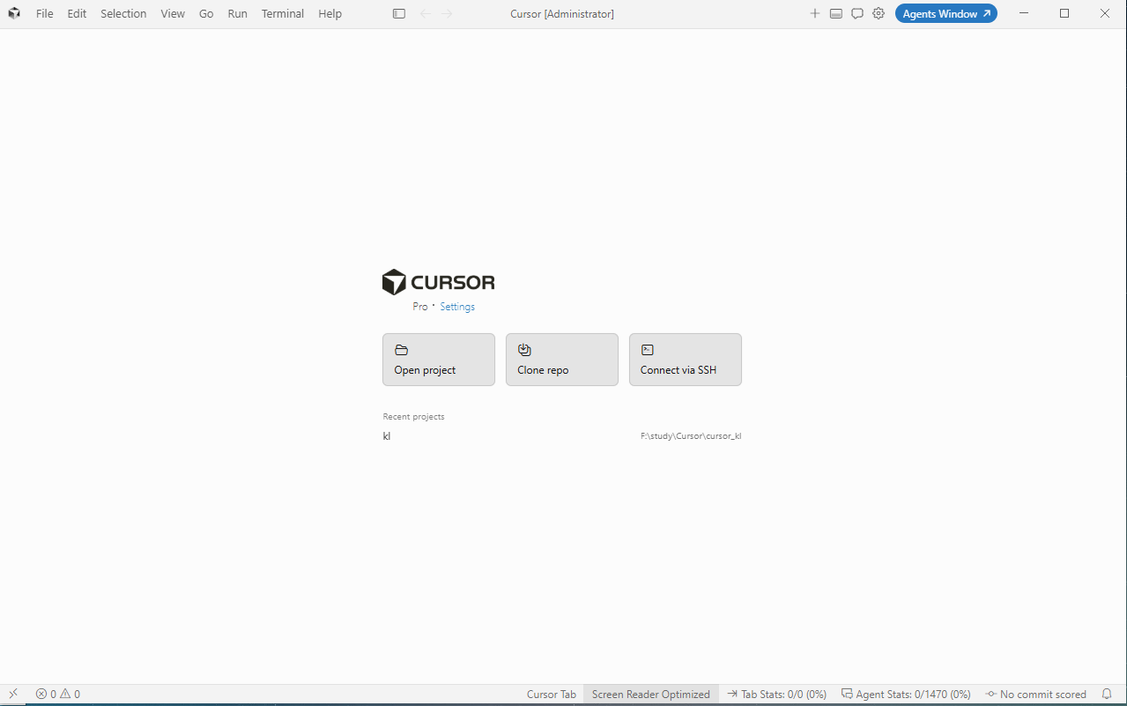Click the path F:\study\Cursor\cursor_kl
This screenshot has height=706, width=1127.
pos(691,436)
